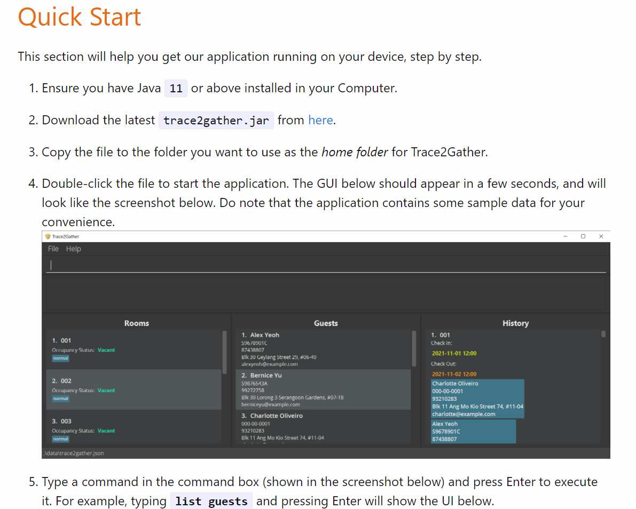Click alexyeoh@example.com email in Guests
636x509 pixels.
tap(269, 364)
